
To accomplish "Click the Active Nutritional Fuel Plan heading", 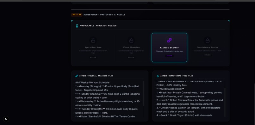I will coord(177,76).
